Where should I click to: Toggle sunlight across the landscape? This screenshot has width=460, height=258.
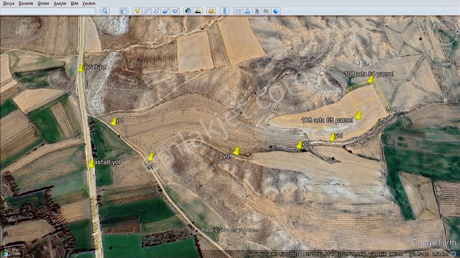pos(198,11)
